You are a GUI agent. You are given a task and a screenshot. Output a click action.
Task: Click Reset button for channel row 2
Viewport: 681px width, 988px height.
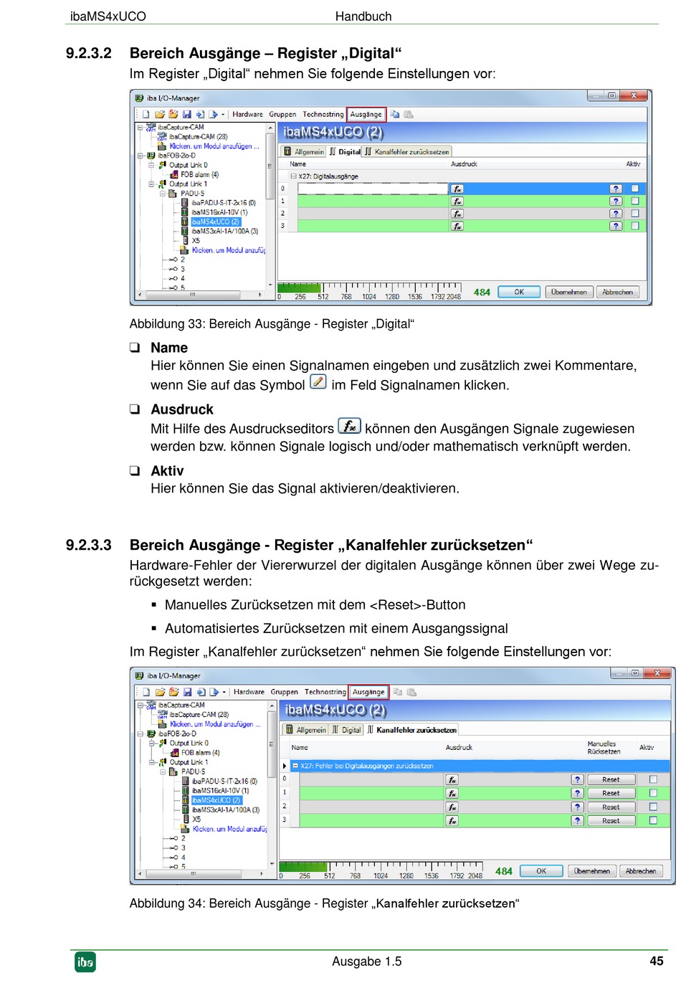(611, 807)
